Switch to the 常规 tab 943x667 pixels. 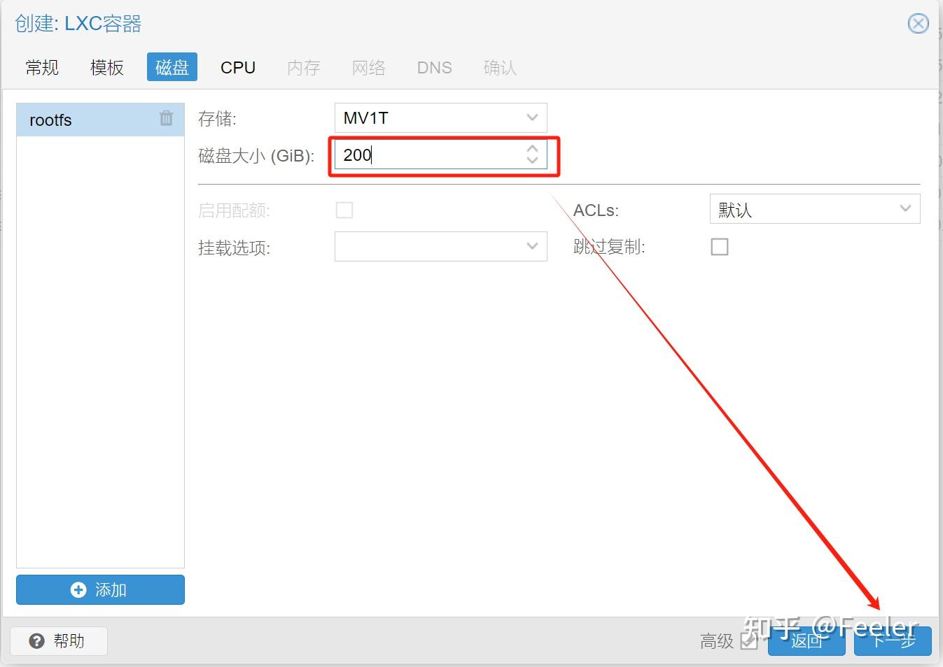(x=41, y=67)
